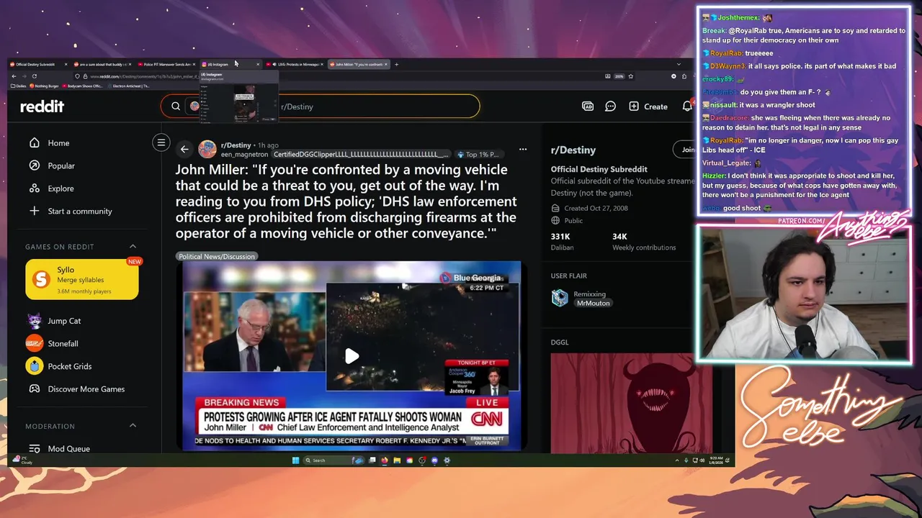Screen dimensions: 922x518
Task: Click the MrMouton user flair label
Action: coord(594,303)
